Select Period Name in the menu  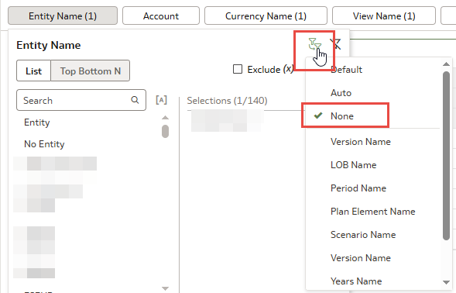pos(358,188)
